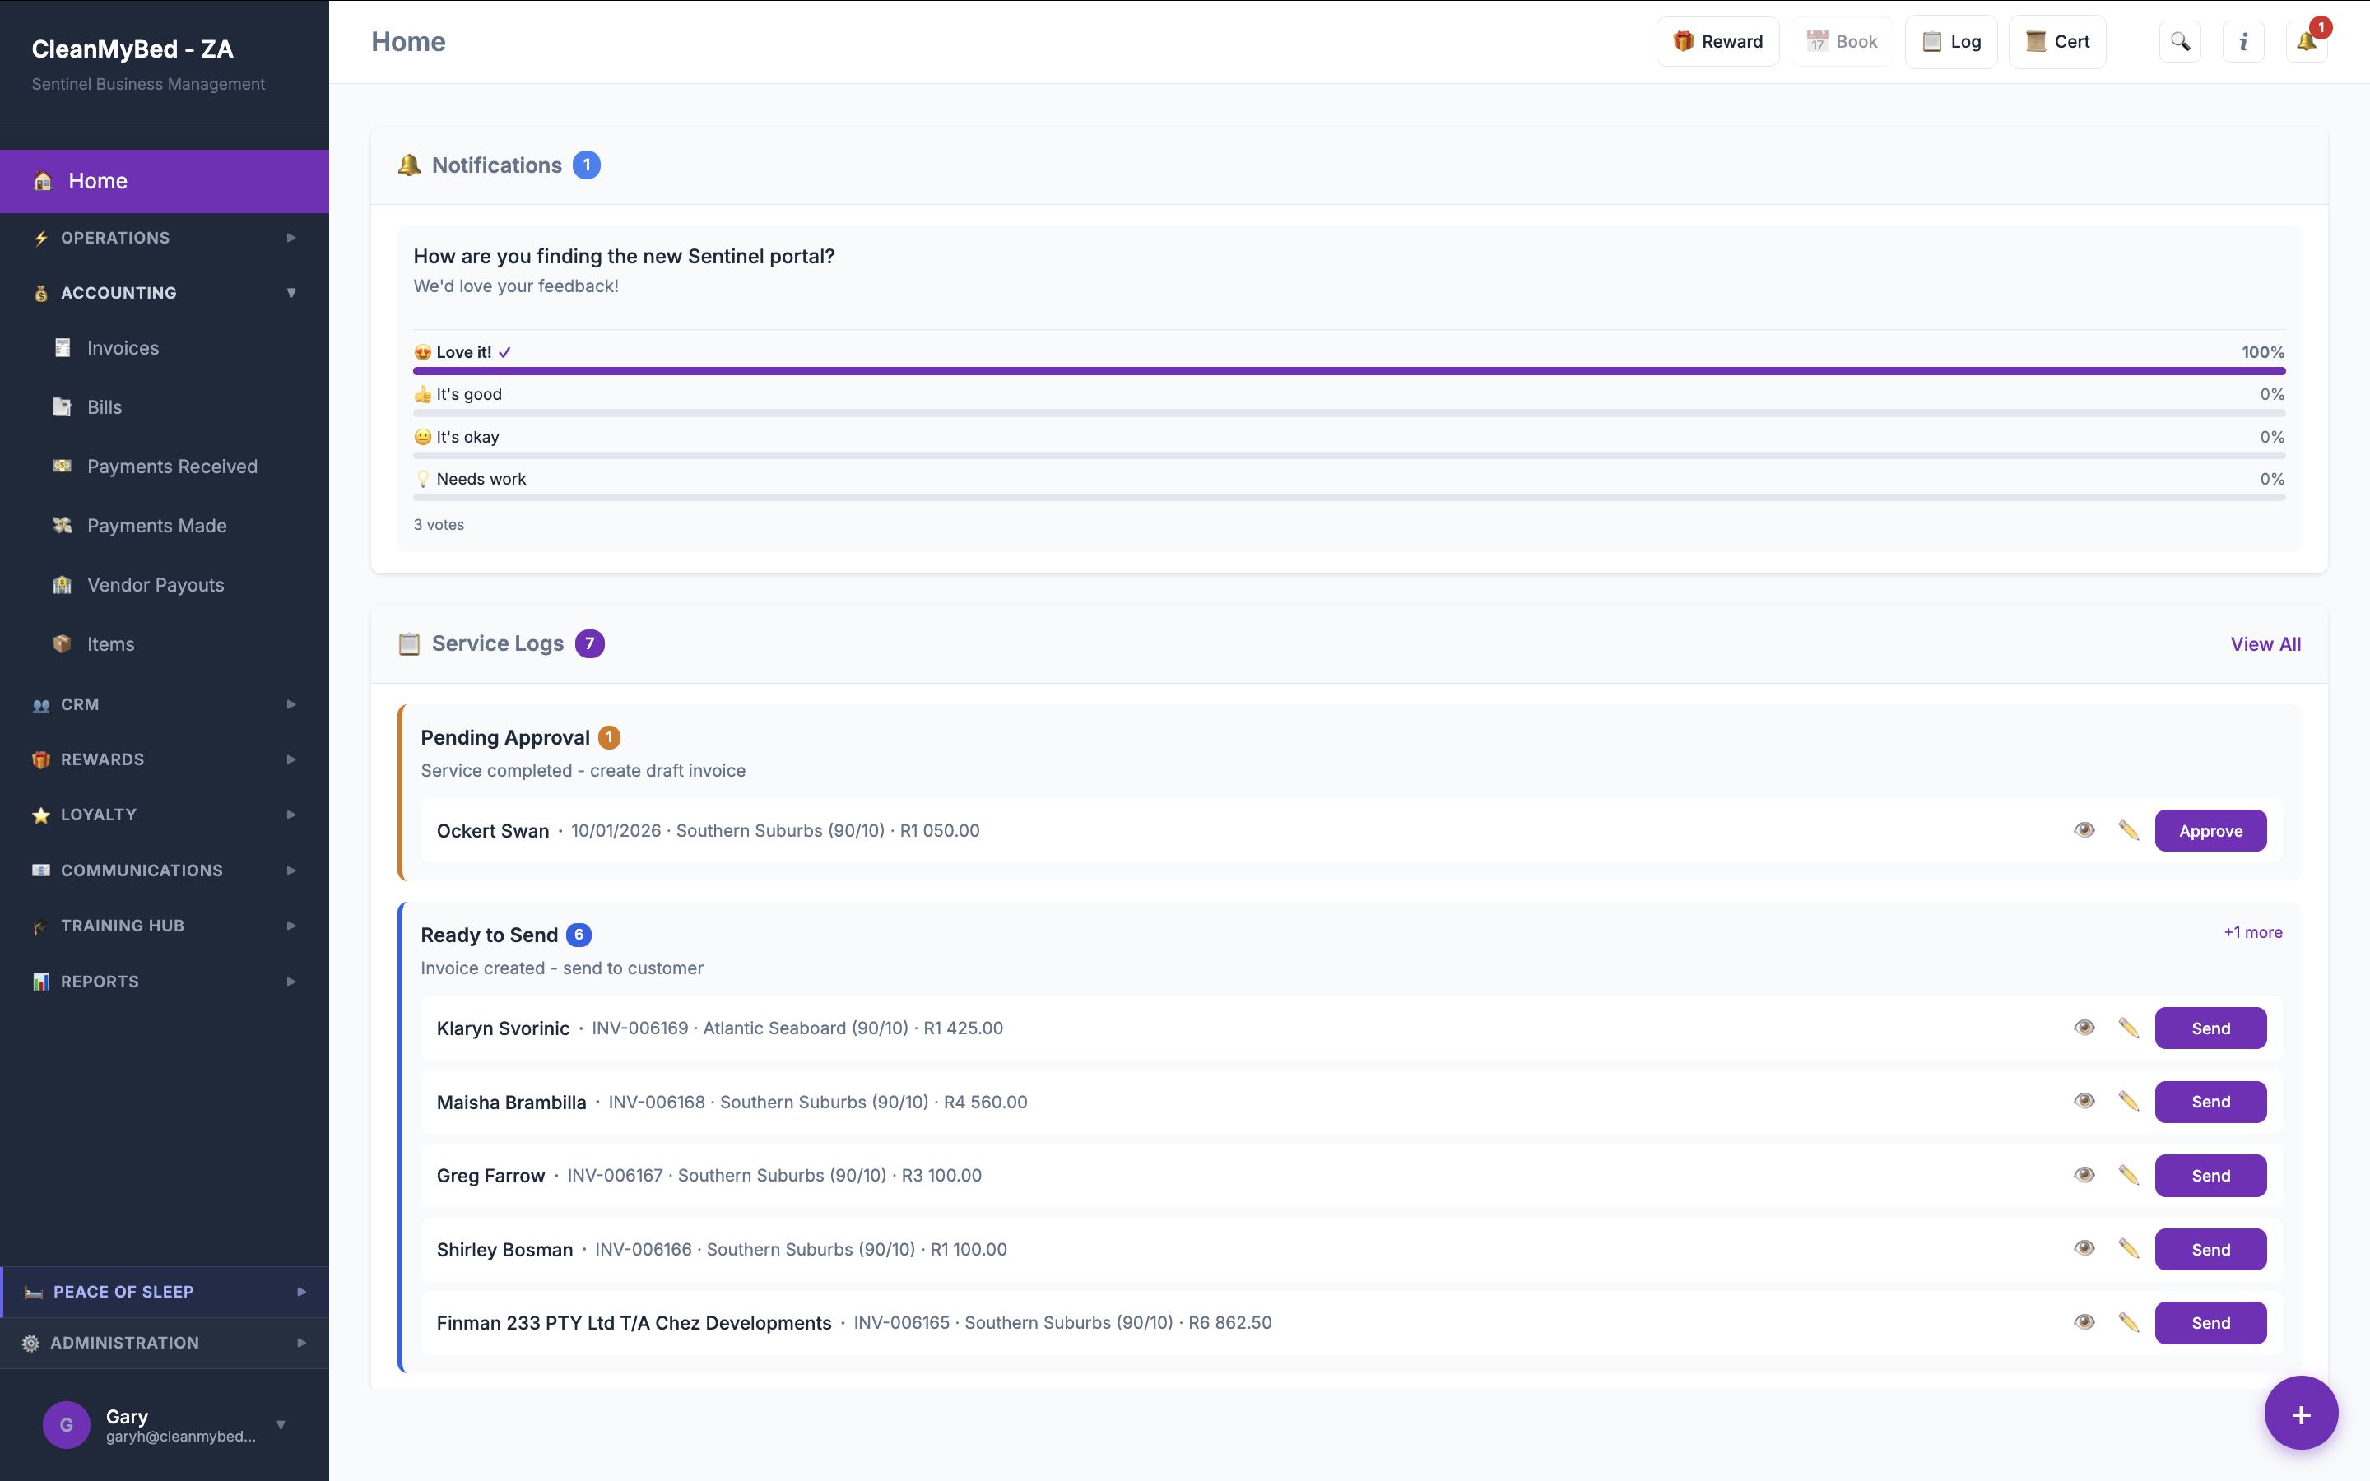Open Cert from the header toolbar

click(2056, 41)
